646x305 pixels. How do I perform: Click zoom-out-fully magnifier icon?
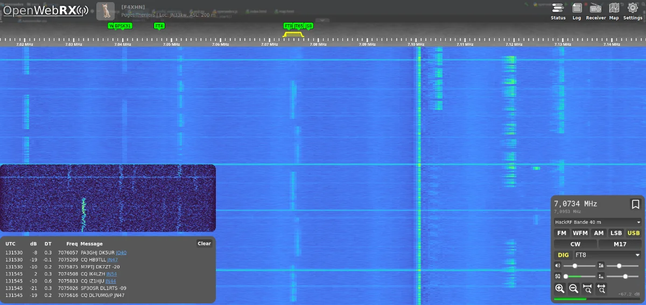click(601, 288)
